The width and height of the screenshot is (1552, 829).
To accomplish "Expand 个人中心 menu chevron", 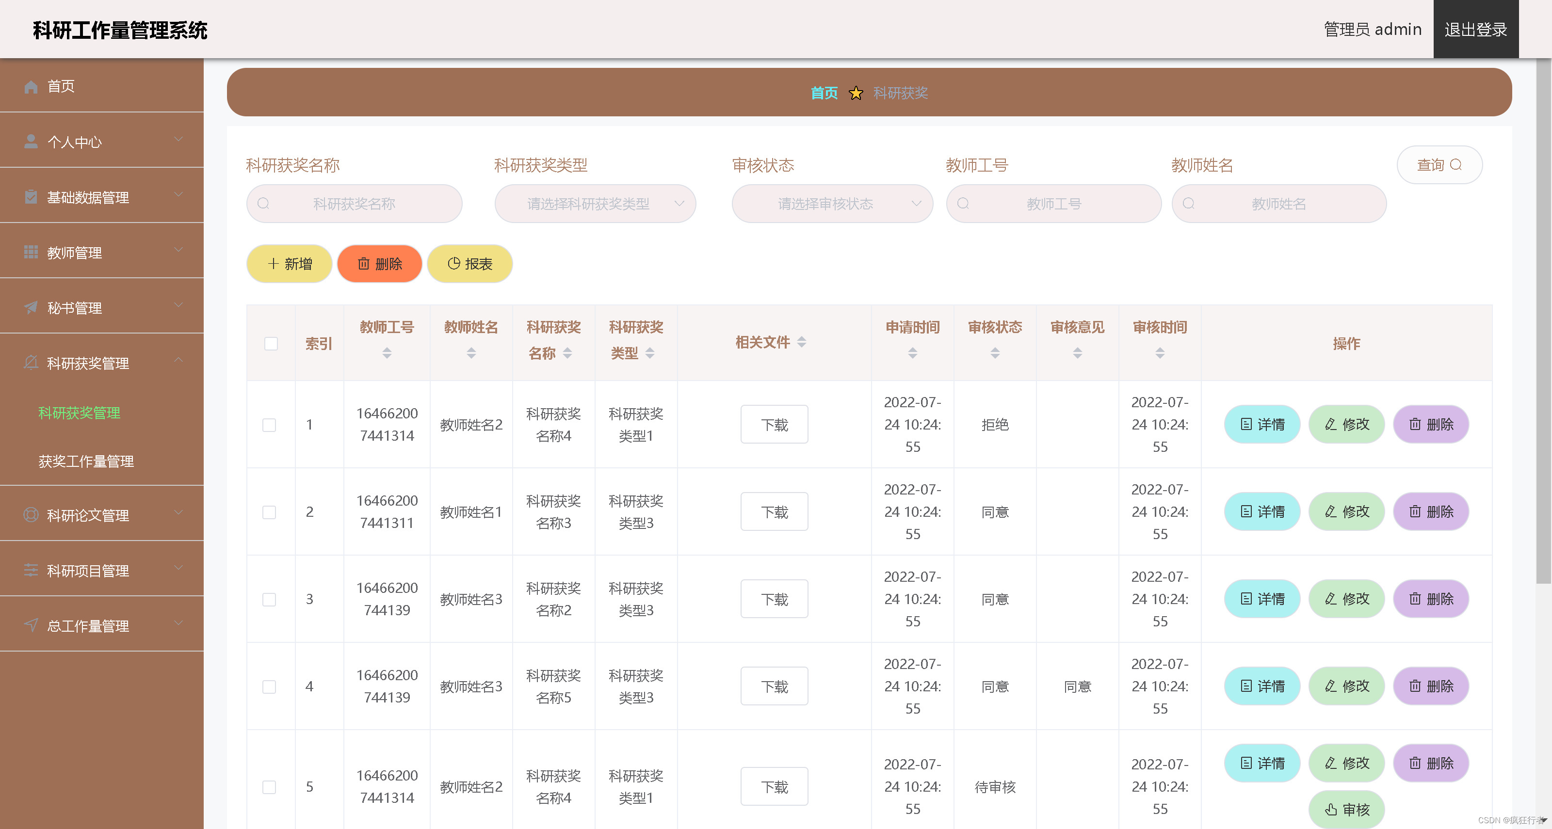I will point(178,139).
